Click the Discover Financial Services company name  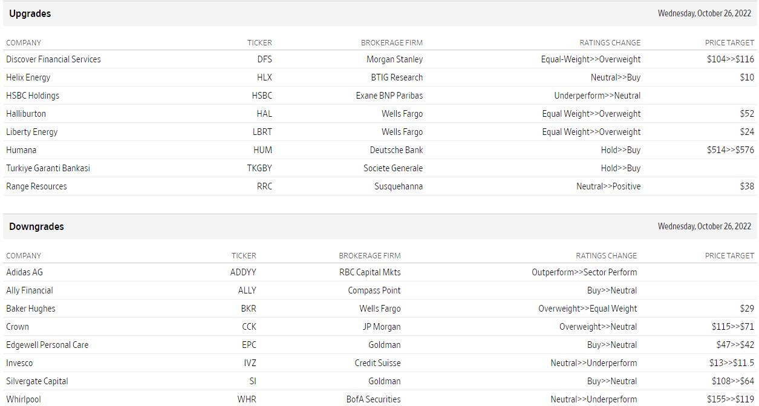click(x=53, y=59)
